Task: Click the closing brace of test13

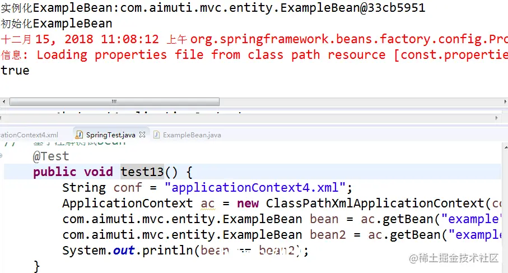Action: (x=36, y=266)
